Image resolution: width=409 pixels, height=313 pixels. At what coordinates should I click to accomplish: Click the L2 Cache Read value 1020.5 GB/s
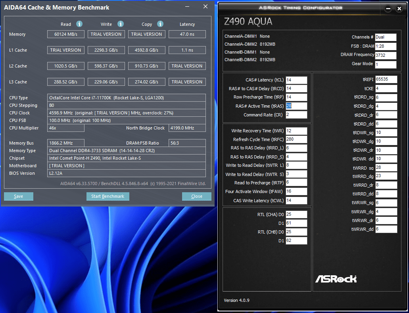coord(66,66)
